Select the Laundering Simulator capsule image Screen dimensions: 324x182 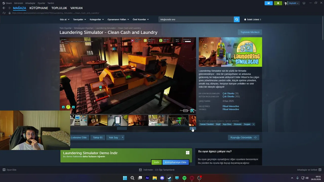tap(230, 52)
